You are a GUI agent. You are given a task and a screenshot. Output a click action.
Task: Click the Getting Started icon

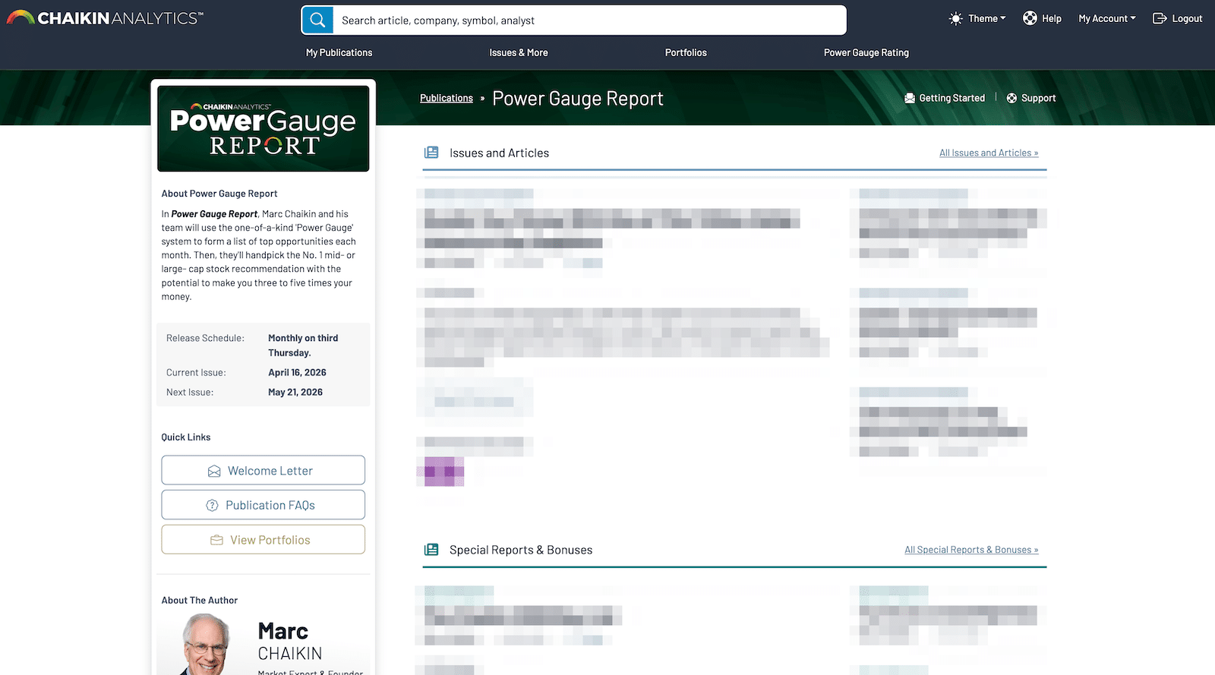910,98
